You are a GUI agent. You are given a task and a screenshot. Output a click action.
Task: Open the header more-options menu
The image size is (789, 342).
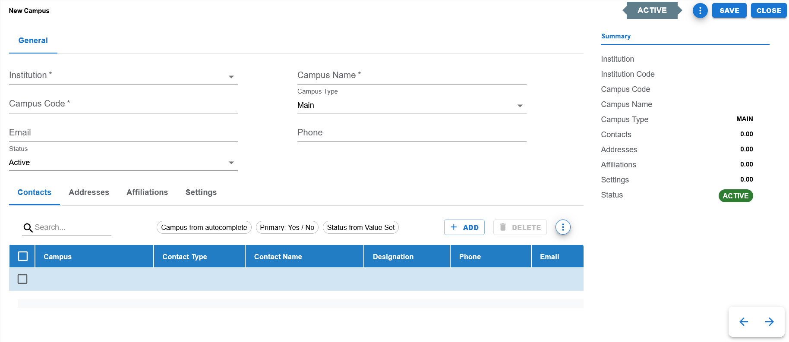[700, 11]
